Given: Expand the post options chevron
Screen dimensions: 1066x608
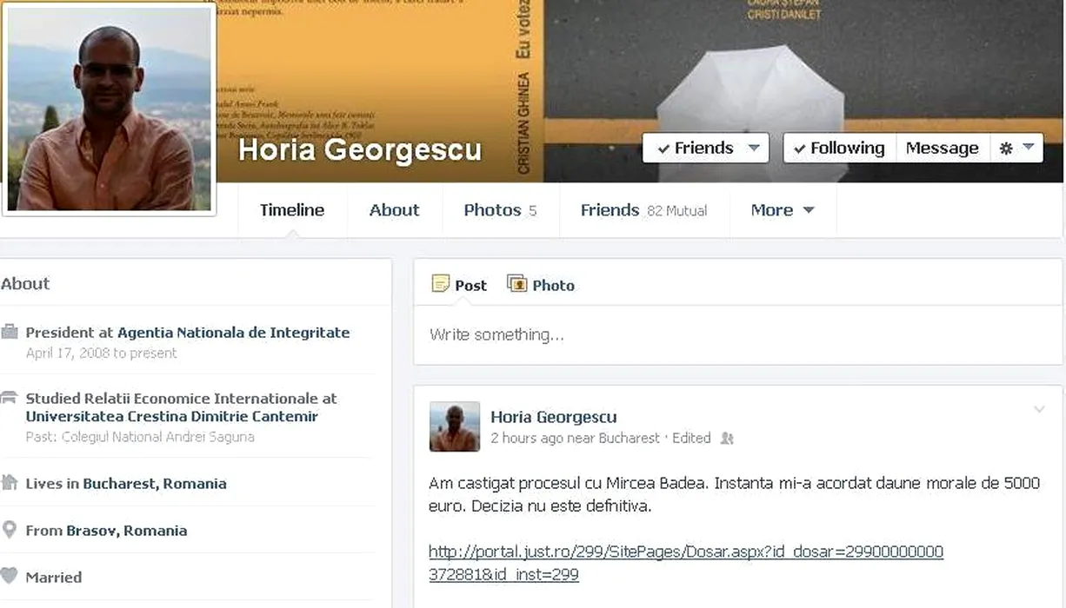Looking at the screenshot, I should coord(1039,409).
